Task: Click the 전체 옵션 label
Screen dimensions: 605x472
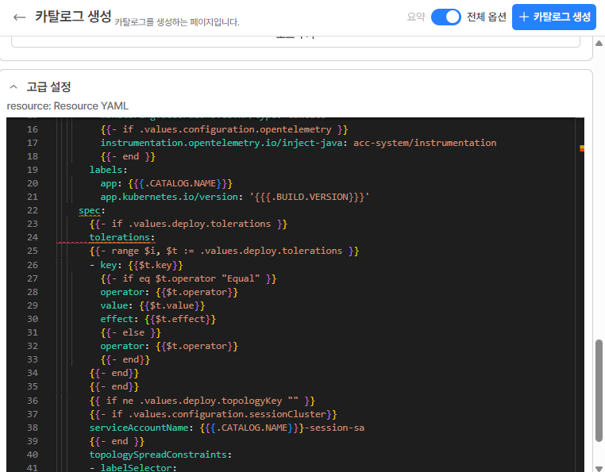Action: (x=486, y=17)
